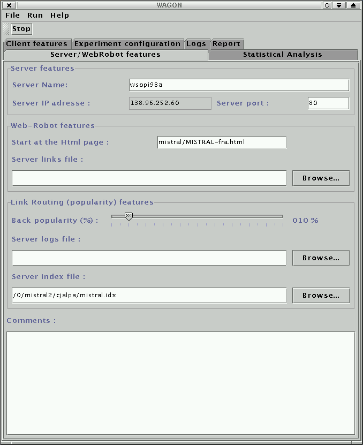Browse for the Server logs file
This screenshot has height=445, width=363.
[321, 258]
